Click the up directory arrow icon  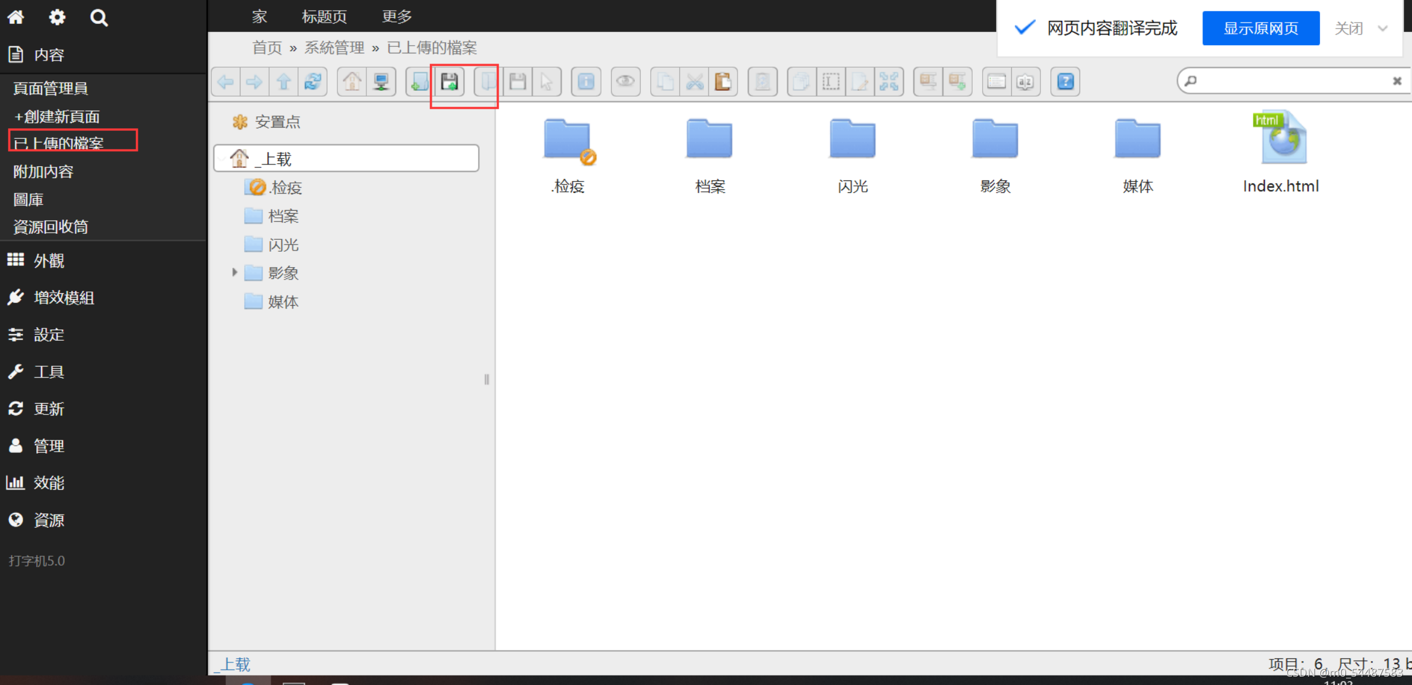click(284, 82)
